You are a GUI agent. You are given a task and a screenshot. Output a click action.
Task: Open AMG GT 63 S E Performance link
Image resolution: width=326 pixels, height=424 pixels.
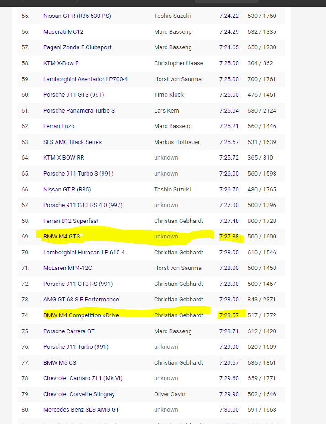point(81,300)
